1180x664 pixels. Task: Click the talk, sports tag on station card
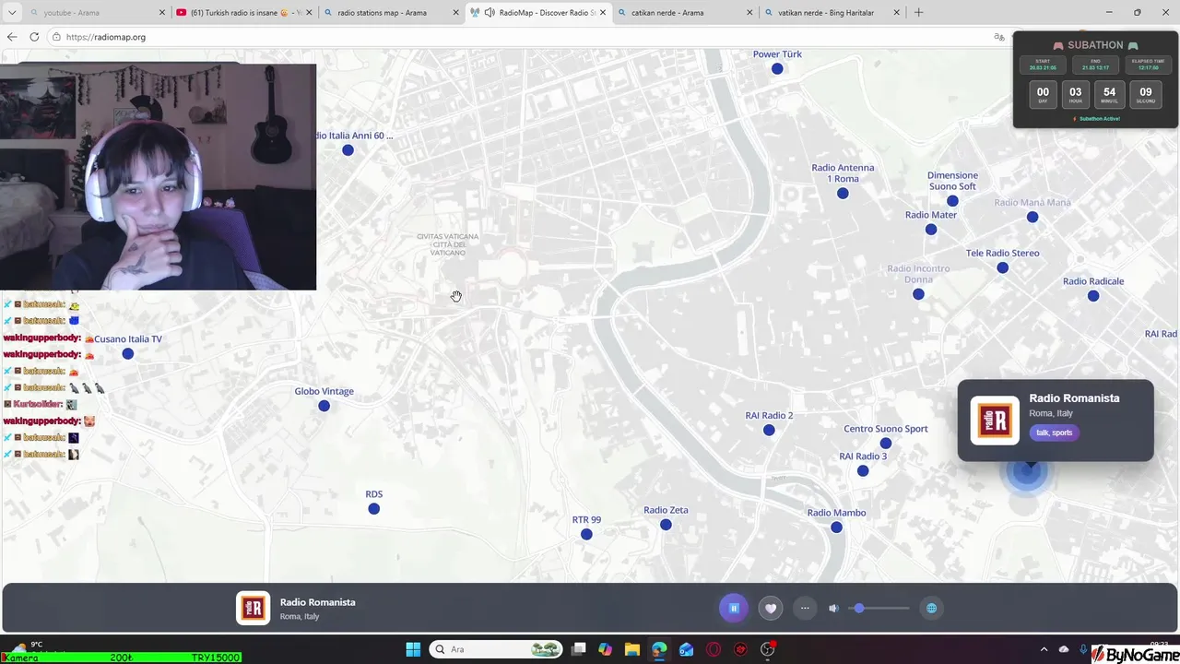(1054, 433)
